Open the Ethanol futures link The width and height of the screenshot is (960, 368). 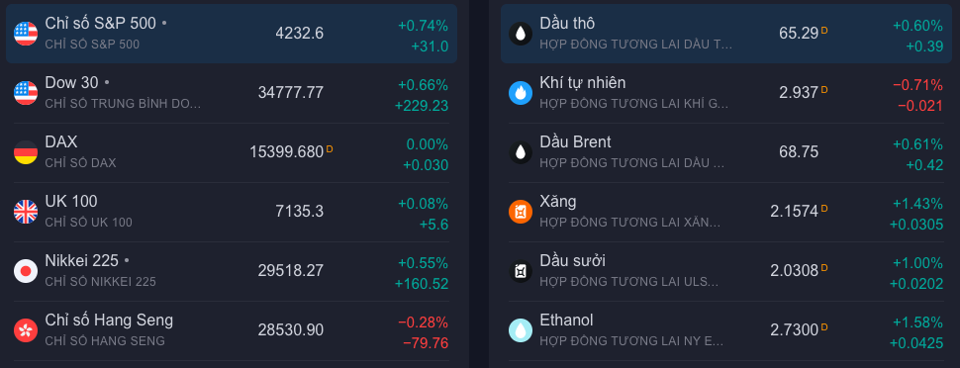[566, 321]
